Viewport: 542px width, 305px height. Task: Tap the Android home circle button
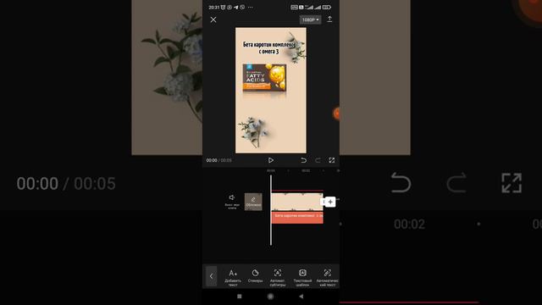click(271, 297)
